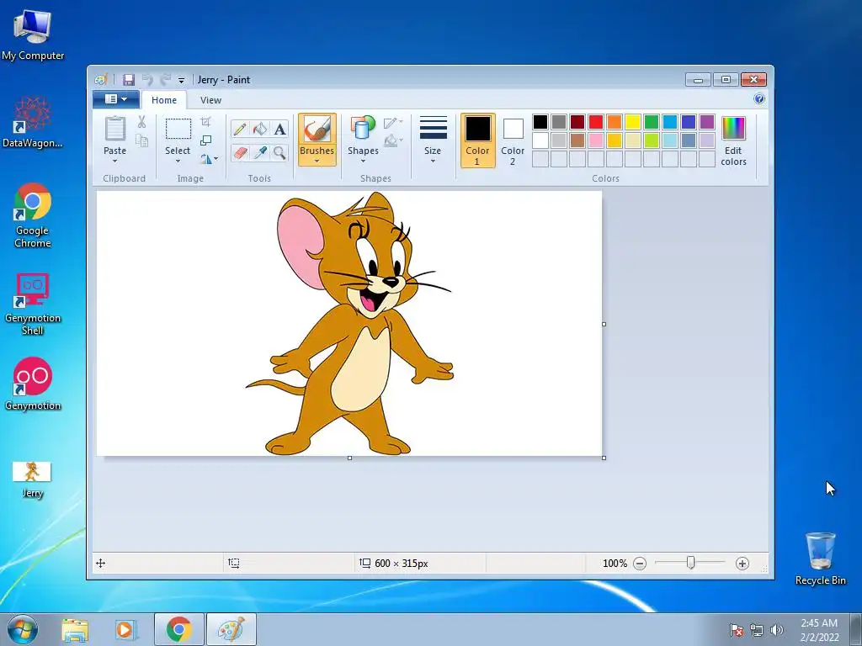
Task: Open Google Chrome desktop shortcut
Action: point(33,216)
